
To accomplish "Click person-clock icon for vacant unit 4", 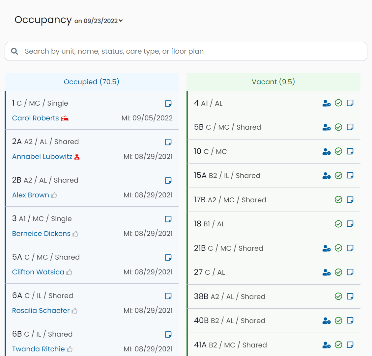I will click(x=327, y=103).
